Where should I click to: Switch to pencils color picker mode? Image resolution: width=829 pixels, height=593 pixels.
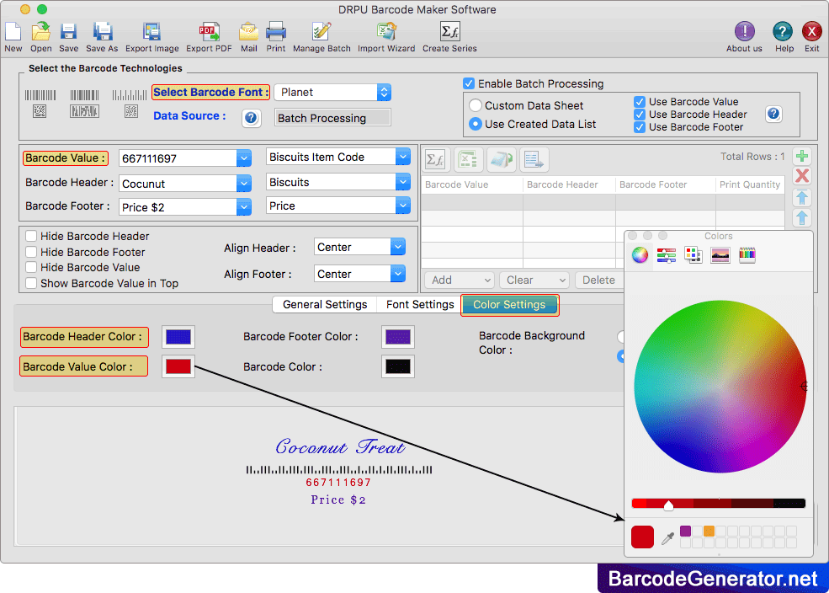[x=747, y=255]
